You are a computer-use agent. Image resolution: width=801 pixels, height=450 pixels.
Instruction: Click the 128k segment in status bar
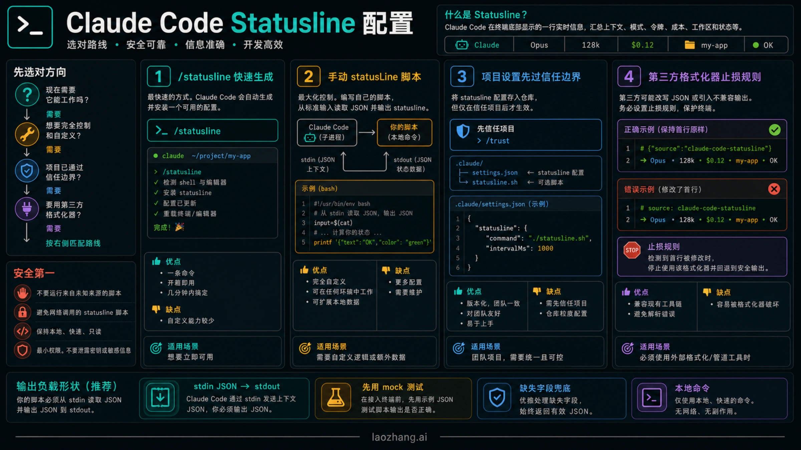[591, 45]
